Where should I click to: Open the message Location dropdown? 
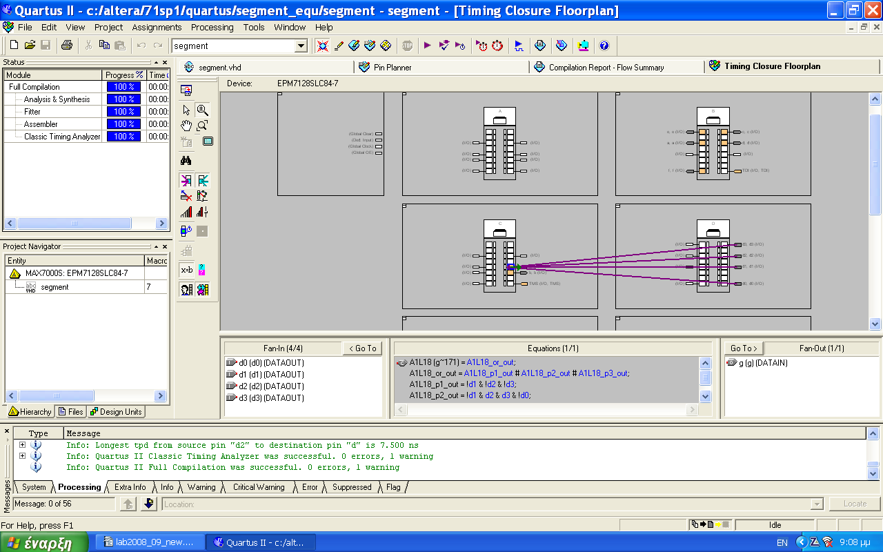[817, 504]
